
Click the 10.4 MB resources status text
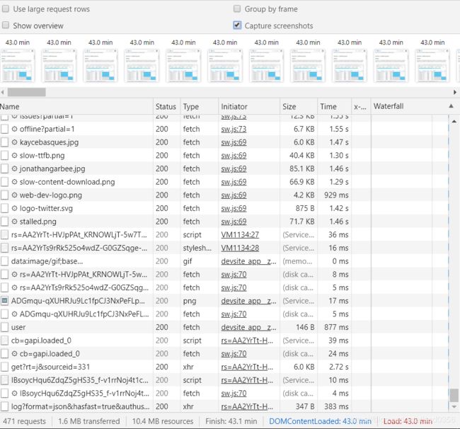163,421
